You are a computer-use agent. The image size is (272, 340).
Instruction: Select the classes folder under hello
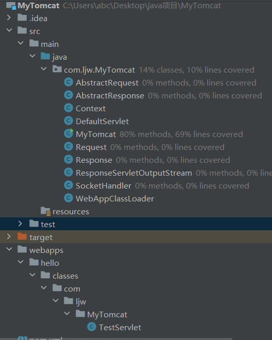[65, 276]
